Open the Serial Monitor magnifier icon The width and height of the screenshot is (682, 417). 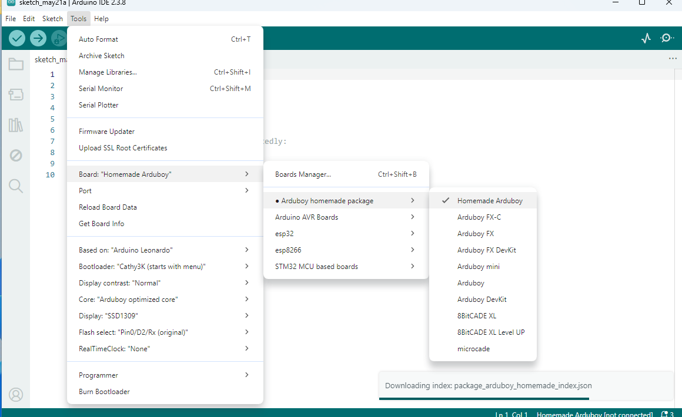point(667,38)
